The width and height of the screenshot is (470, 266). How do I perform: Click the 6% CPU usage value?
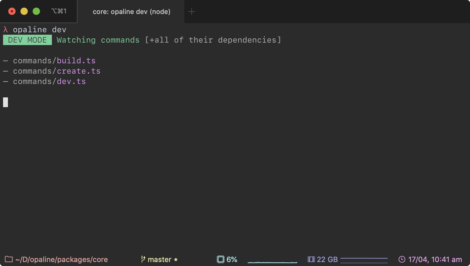pyautogui.click(x=232, y=260)
